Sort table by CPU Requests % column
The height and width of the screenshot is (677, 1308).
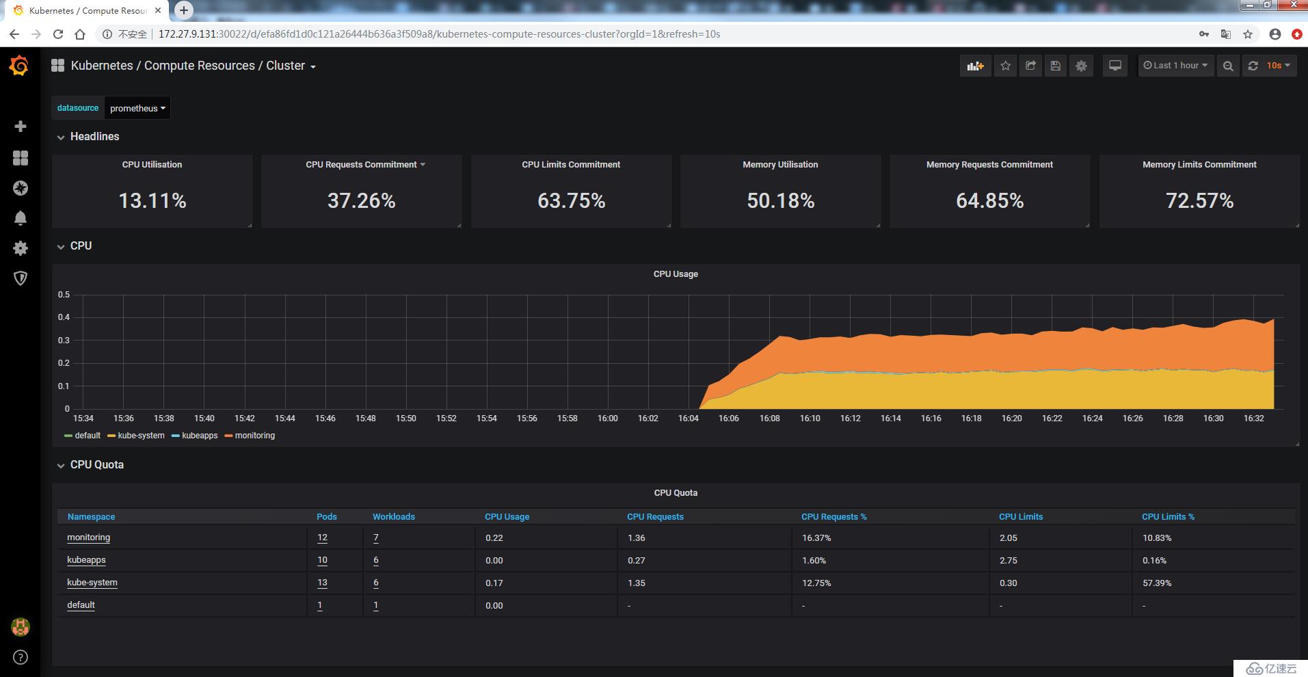(833, 517)
